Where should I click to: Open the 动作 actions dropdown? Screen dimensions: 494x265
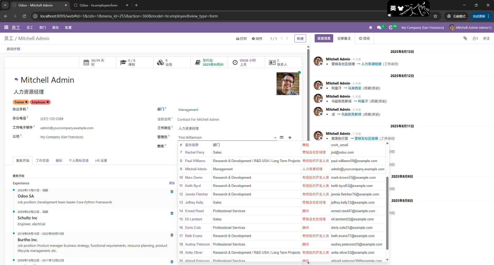(x=257, y=39)
